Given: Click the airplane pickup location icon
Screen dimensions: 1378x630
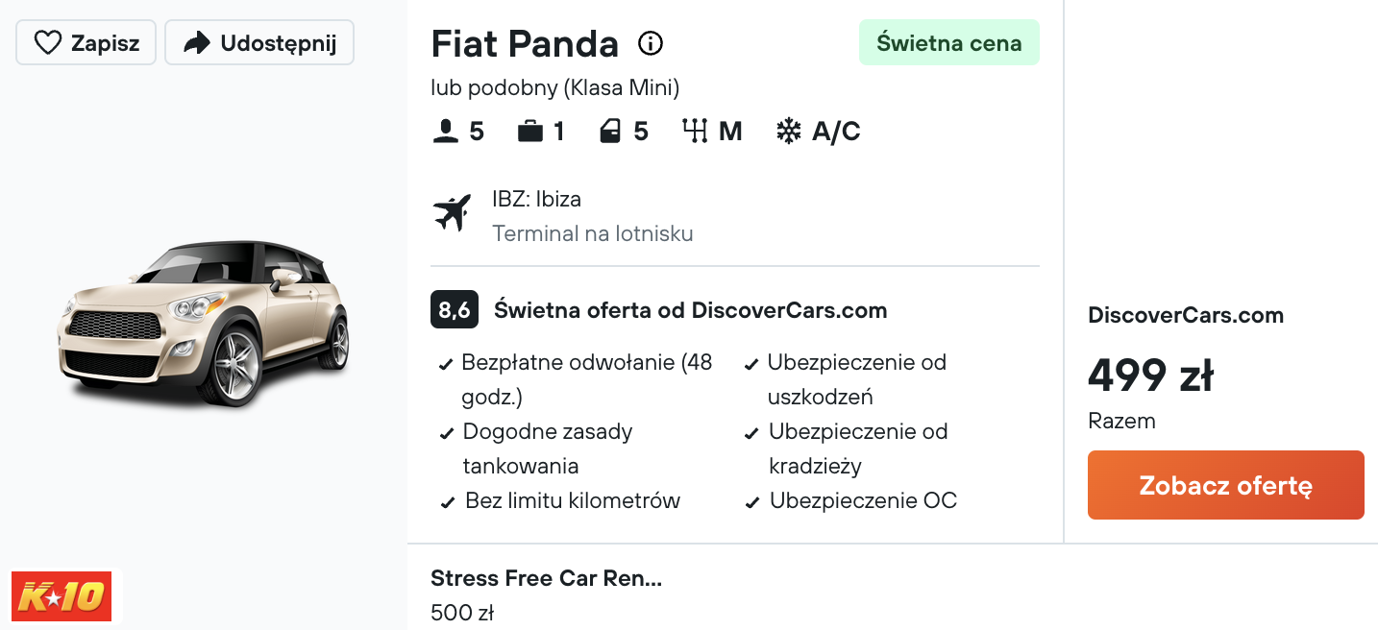Looking at the screenshot, I should (x=452, y=213).
